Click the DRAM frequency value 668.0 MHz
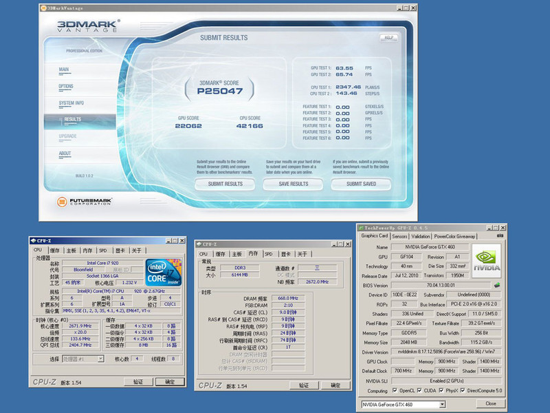Screen dimensions: 550x413 (288, 298)
